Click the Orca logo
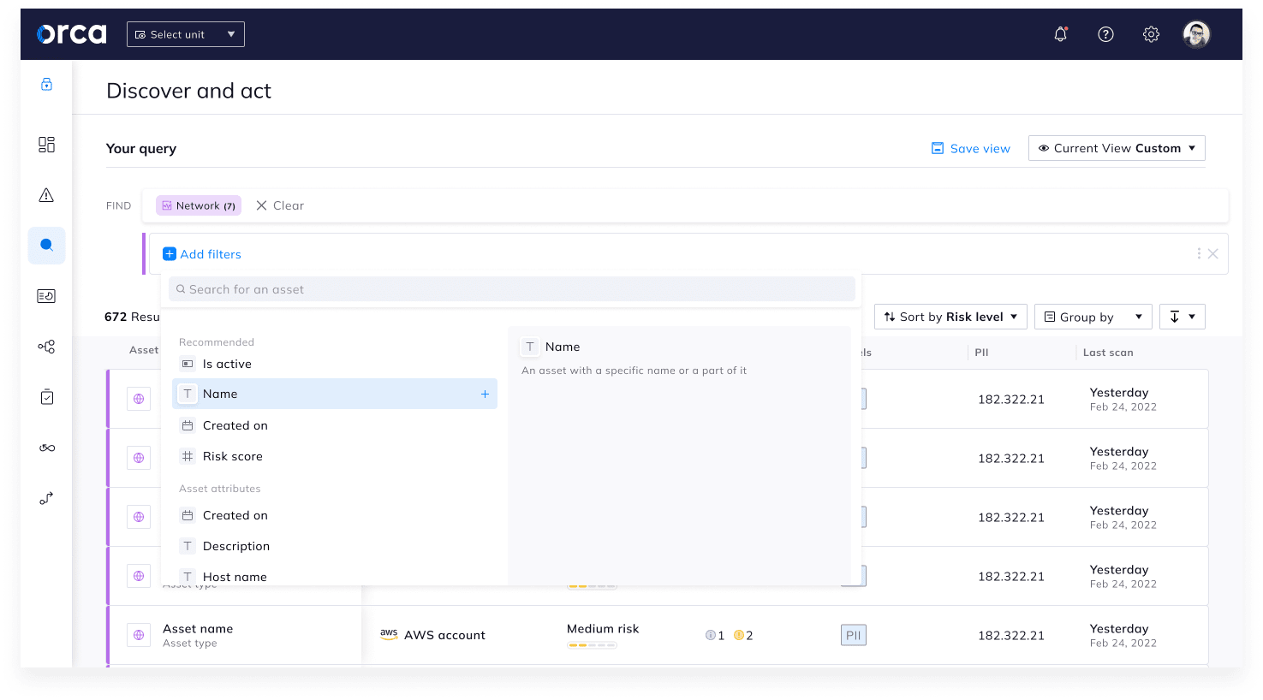 (72, 34)
